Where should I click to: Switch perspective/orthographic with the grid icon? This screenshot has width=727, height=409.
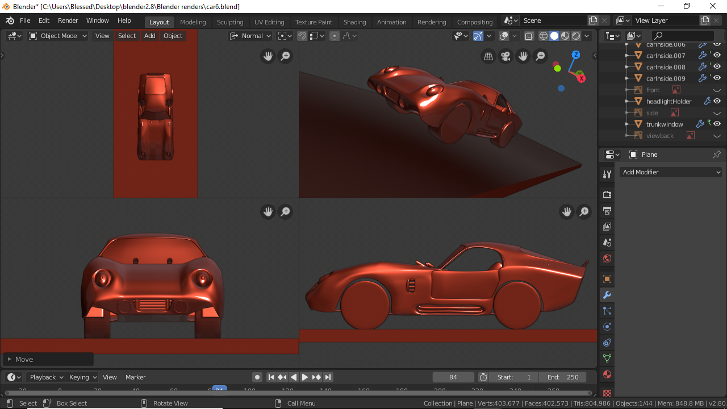[x=488, y=56]
